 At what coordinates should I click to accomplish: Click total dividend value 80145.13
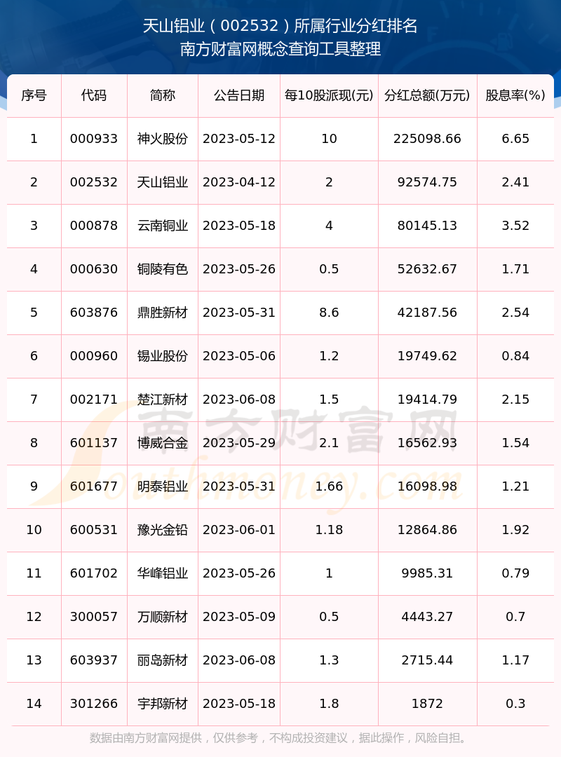[x=427, y=226]
